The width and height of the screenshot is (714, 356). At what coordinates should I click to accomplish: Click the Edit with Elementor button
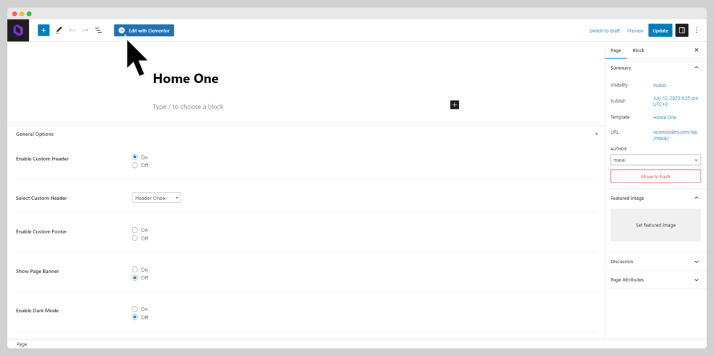click(x=144, y=31)
